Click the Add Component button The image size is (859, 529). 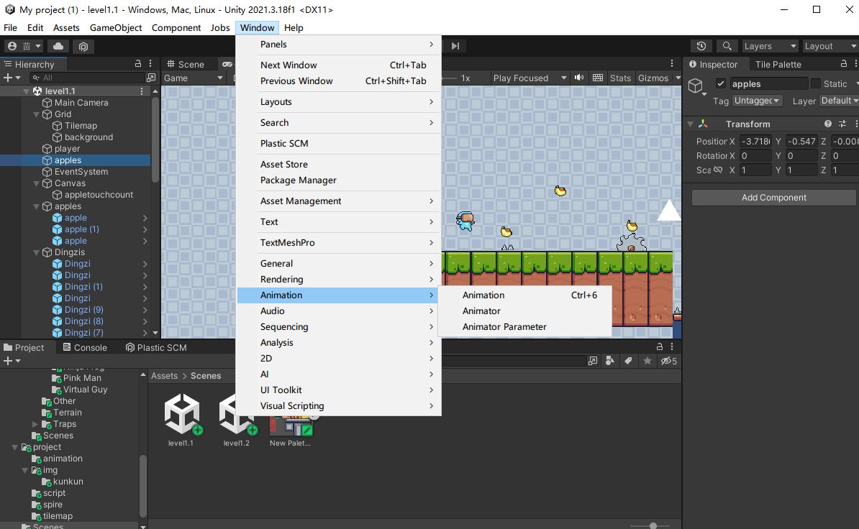coord(773,197)
